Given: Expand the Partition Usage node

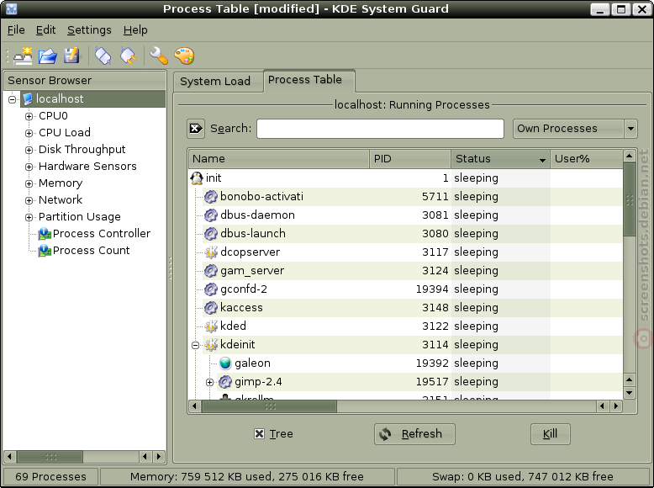Looking at the screenshot, I should [x=29, y=217].
